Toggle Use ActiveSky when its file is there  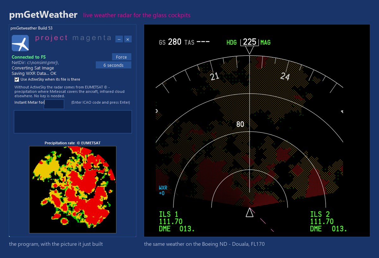pos(17,79)
